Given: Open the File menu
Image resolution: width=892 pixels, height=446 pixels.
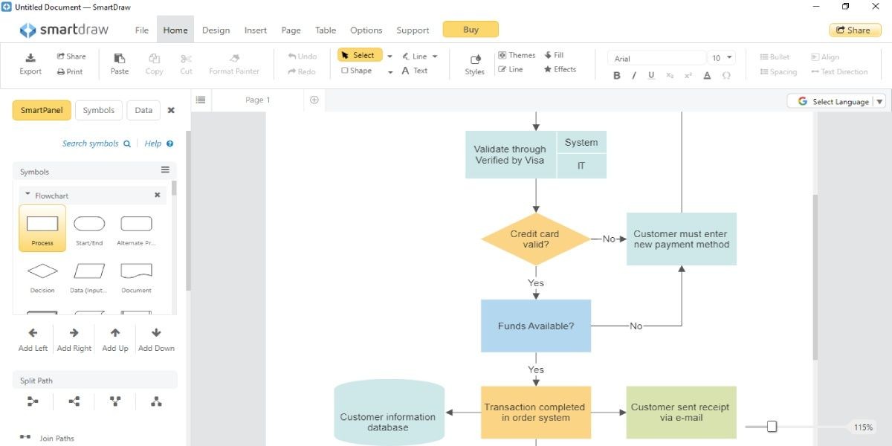Looking at the screenshot, I should pyautogui.click(x=142, y=30).
